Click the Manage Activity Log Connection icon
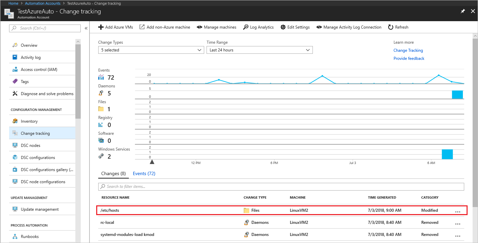 [x=319, y=27]
